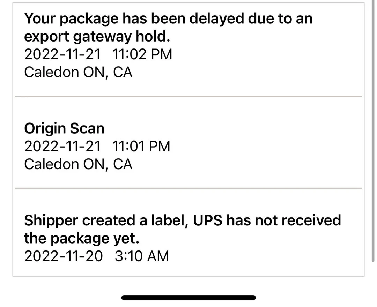Click the Caledon ON, CA location under delay notice
Viewport: 377px width, 307px height.
(x=78, y=72)
